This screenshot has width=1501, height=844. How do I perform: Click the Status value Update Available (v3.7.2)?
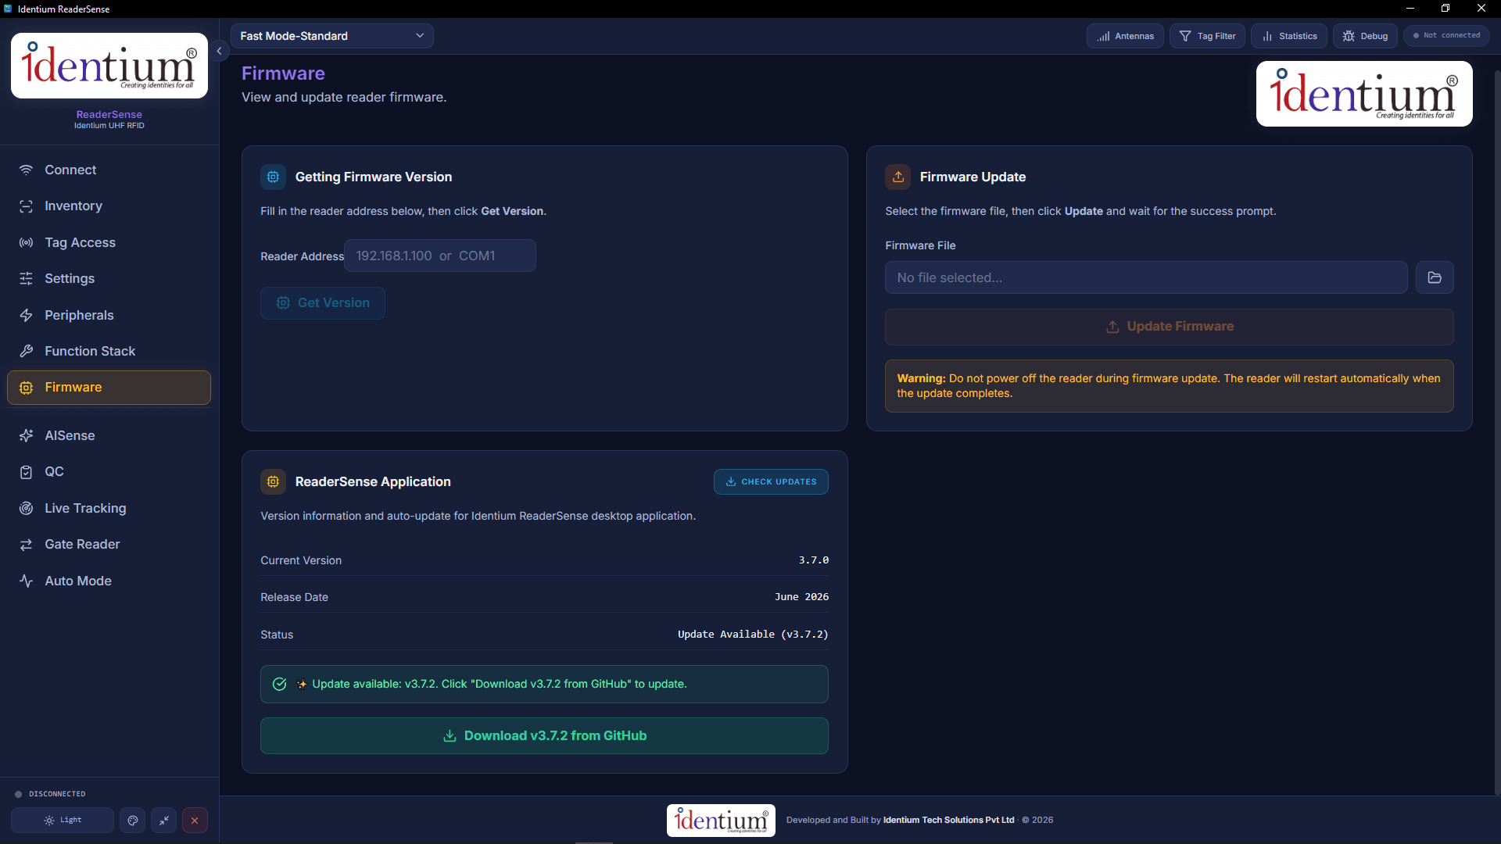click(753, 635)
